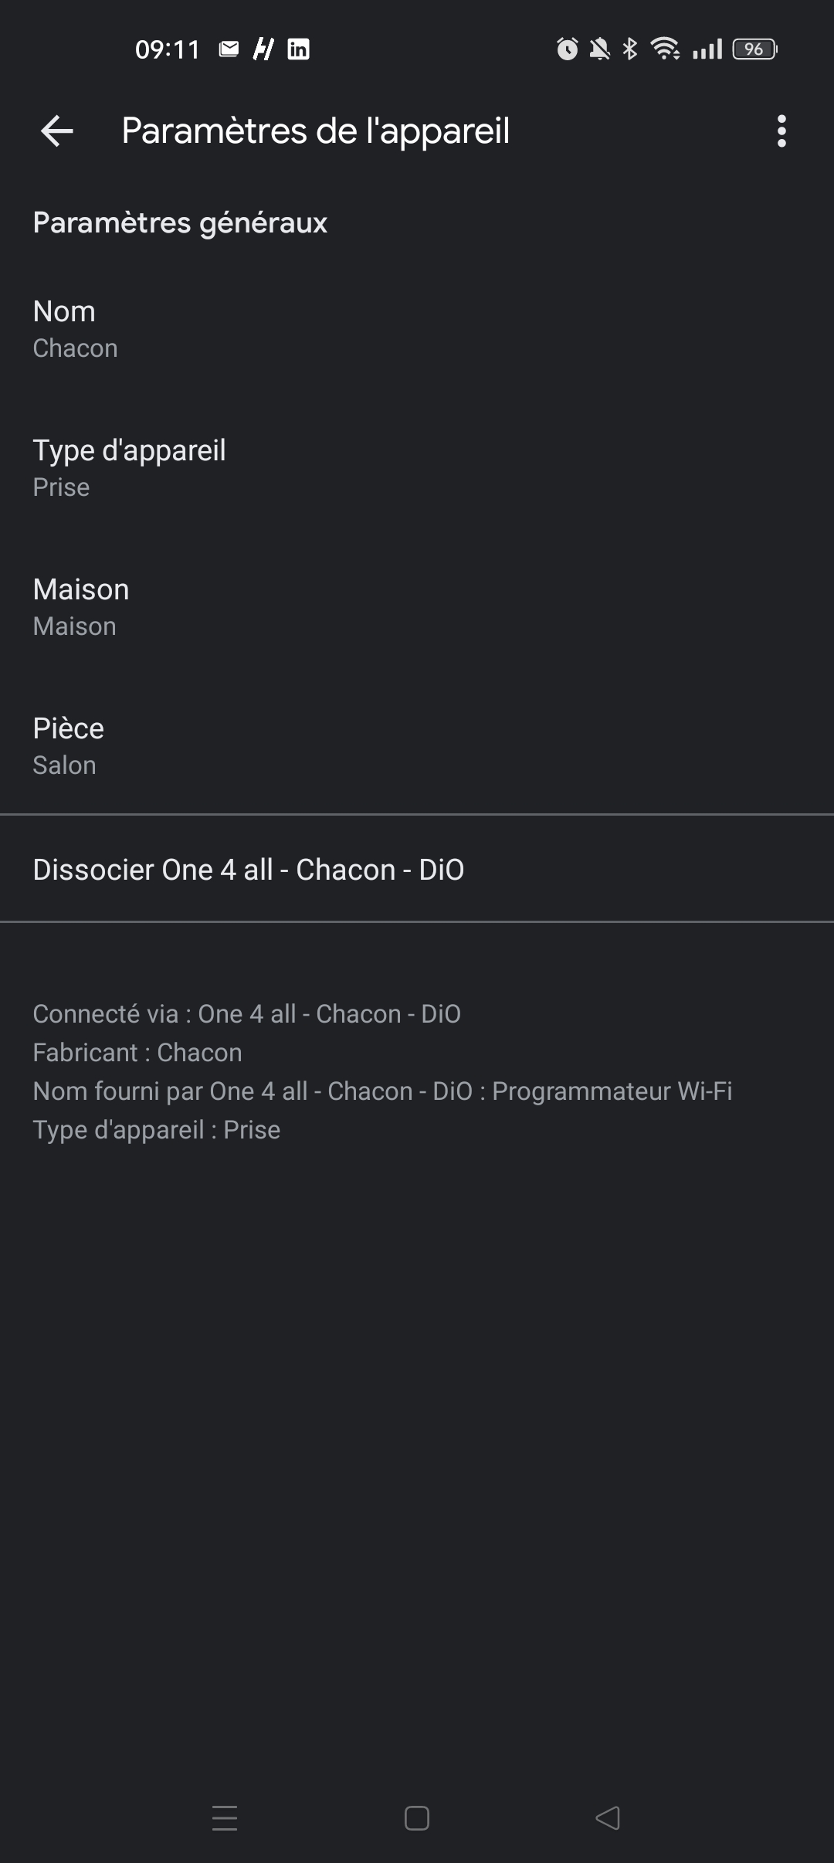Screen dimensions: 834x1863
Task: Tap the battery level indicator
Action: click(x=754, y=49)
